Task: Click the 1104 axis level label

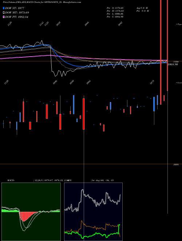Action: tap(176, 61)
